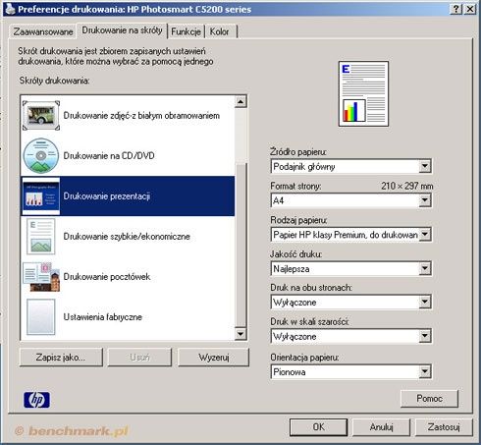This screenshot has height=445, width=481.
Task: Click the Zastosuj button
Action: [444, 427]
